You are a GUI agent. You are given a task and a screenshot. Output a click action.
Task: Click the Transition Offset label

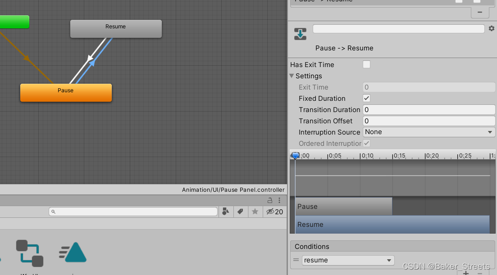click(x=325, y=121)
